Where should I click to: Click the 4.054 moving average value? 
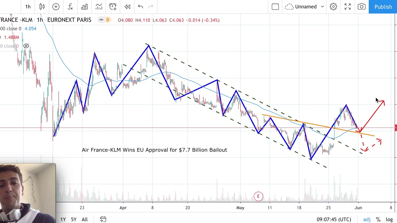[30, 28]
